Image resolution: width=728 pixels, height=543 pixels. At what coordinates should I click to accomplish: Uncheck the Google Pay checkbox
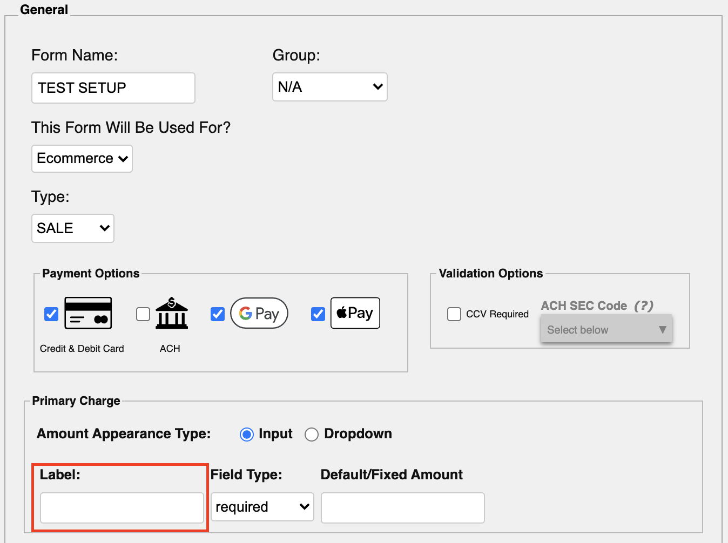tap(217, 314)
